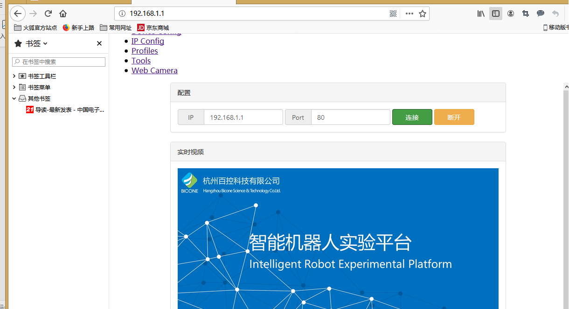This screenshot has width=569, height=309.
Task: Open the QR code icon in address bar
Action: click(x=393, y=14)
